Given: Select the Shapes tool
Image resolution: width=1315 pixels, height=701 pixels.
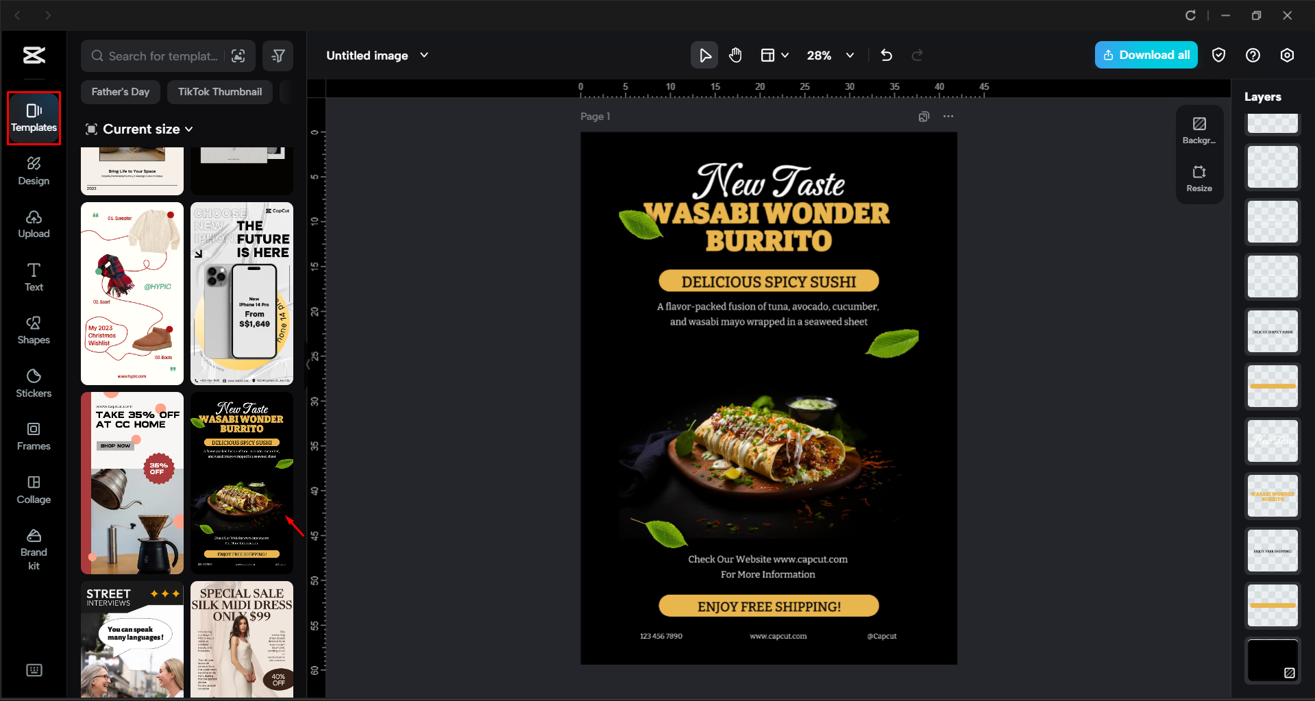Looking at the screenshot, I should [34, 330].
